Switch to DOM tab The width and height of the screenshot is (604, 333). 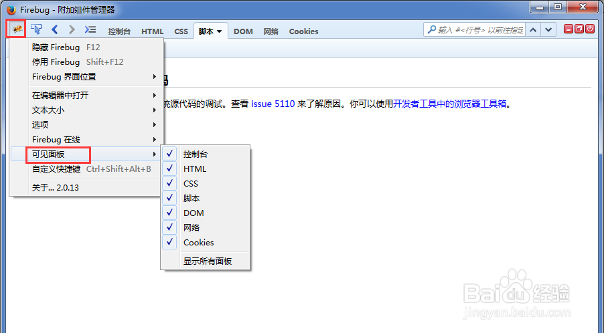click(243, 31)
